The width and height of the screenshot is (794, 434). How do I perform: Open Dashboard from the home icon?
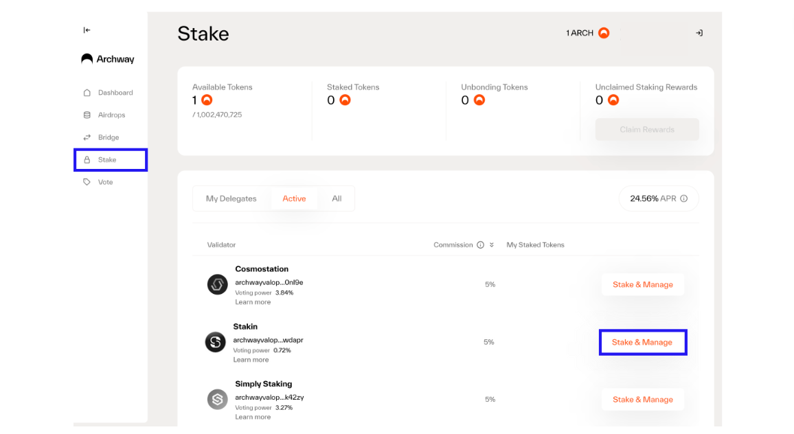click(87, 93)
